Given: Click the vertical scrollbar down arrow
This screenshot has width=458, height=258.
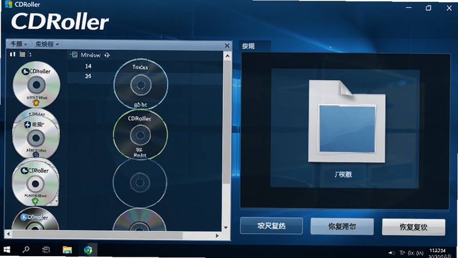Looking at the screenshot, I should click(226, 227).
